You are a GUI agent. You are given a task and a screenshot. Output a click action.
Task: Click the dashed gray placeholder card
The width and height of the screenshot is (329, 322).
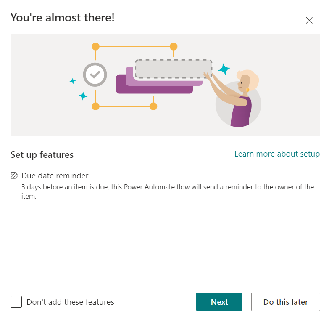click(174, 69)
